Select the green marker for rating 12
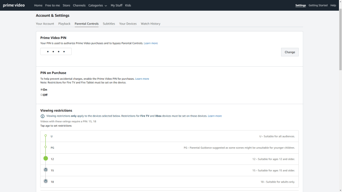Image resolution: width=342 pixels, height=192 pixels. tap(46, 158)
